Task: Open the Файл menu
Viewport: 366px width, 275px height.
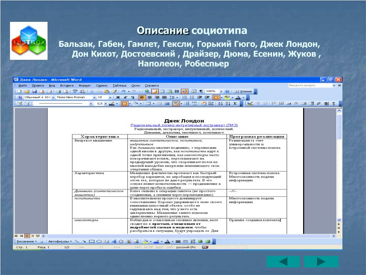Action: pyautogui.click(x=23, y=86)
